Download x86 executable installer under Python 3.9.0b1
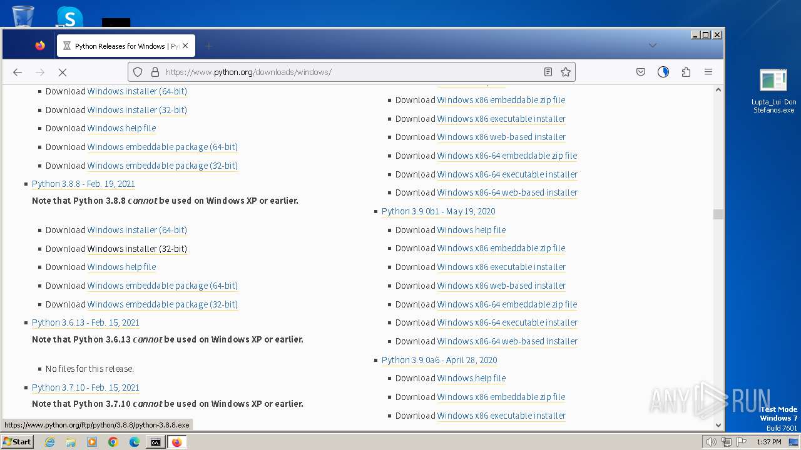Image resolution: width=801 pixels, height=450 pixels. [x=501, y=267]
